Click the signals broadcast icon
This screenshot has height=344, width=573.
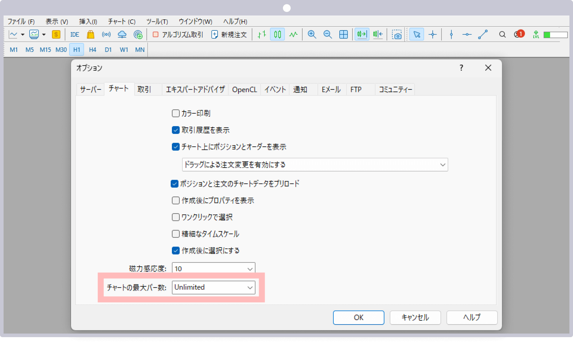point(106,35)
